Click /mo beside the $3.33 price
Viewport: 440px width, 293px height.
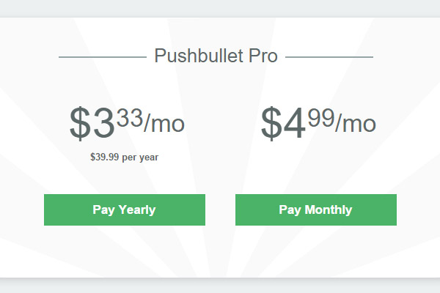coord(164,123)
